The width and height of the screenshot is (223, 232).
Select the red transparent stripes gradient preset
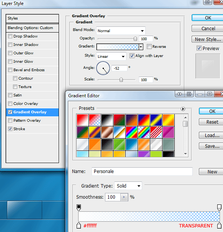[156, 132]
